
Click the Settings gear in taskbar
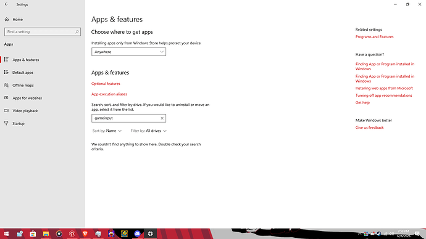(150, 233)
